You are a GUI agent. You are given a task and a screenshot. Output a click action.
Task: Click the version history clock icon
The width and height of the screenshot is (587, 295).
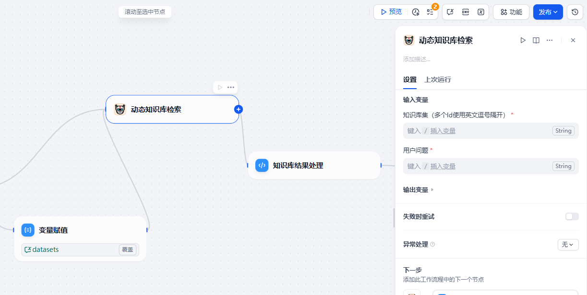575,12
